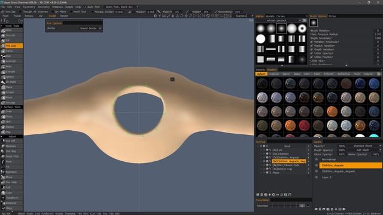Image resolution: width=383 pixels, height=215 pixels.
Task: Choose the ring-shaped alpha brush thumbnail
Action: [302, 29]
